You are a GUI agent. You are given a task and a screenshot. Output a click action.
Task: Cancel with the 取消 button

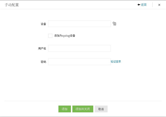(101, 109)
